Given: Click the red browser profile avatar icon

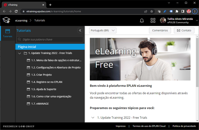Looking at the screenshot, I should (189, 11).
